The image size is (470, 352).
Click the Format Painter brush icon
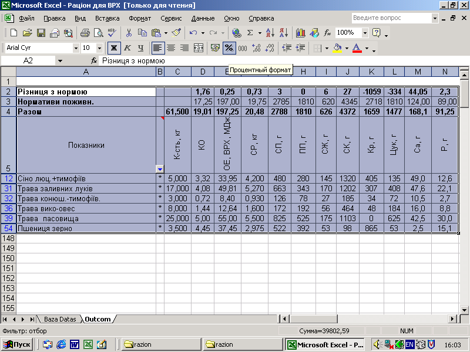click(x=176, y=33)
